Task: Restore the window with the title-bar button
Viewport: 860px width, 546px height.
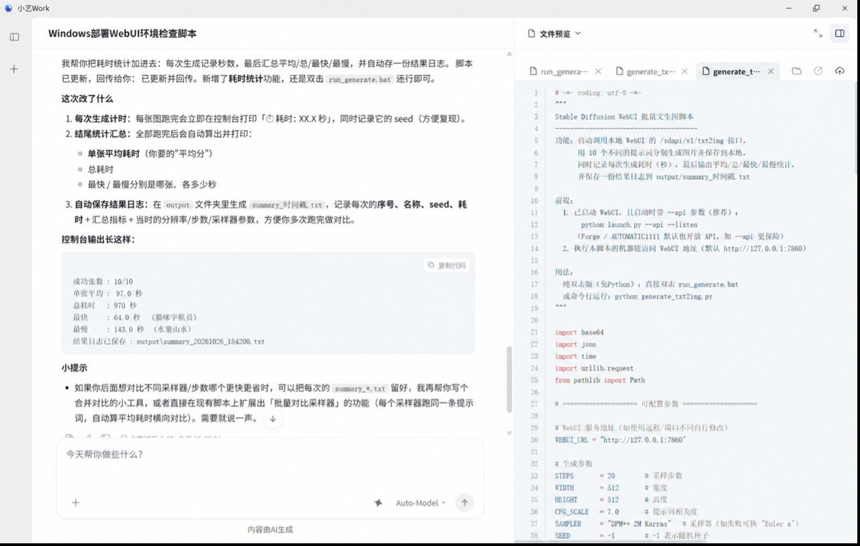Action: (816, 8)
